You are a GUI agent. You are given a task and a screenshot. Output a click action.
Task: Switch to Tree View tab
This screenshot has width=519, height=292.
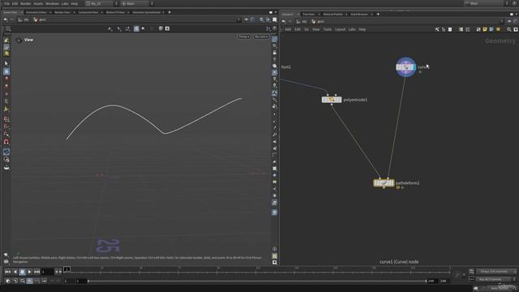pos(308,15)
